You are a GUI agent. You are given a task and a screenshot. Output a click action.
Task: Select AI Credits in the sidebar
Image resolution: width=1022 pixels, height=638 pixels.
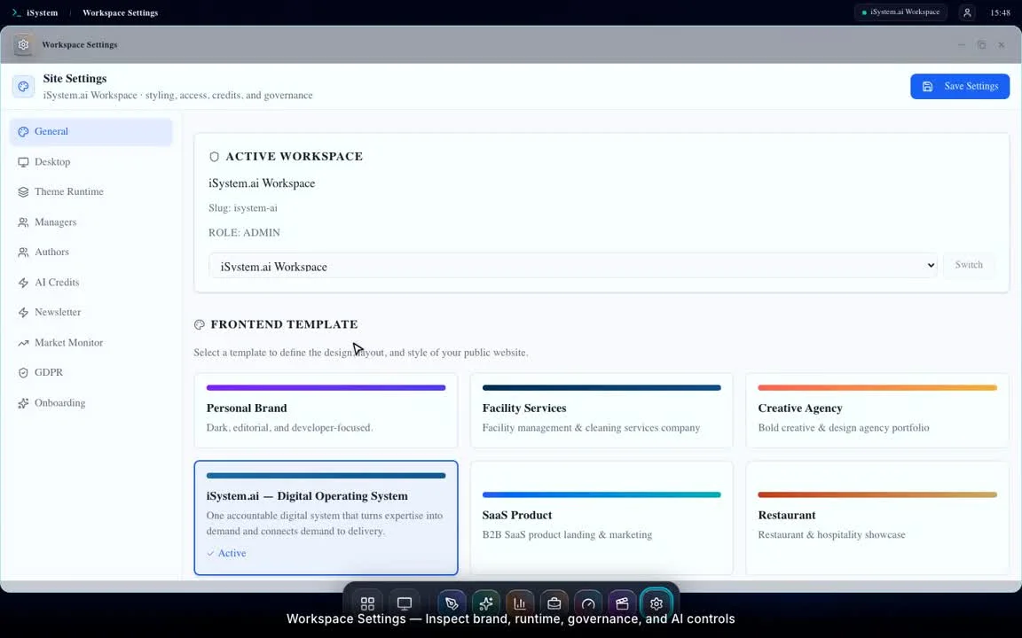click(x=91, y=282)
